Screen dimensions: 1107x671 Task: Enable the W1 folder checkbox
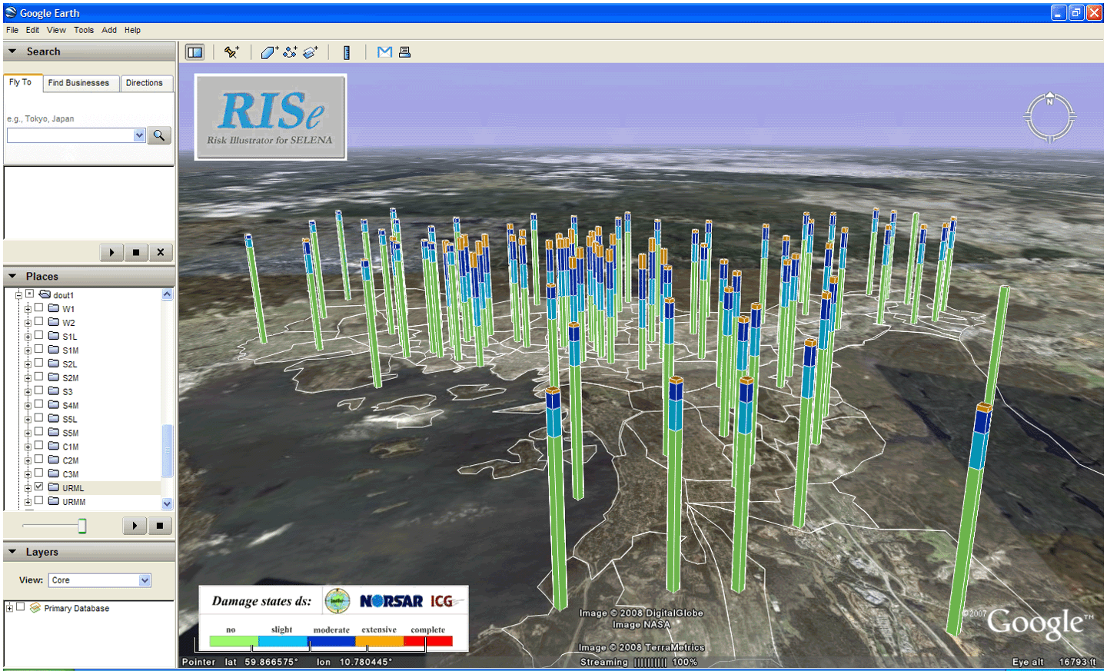(x=39, y=308)
